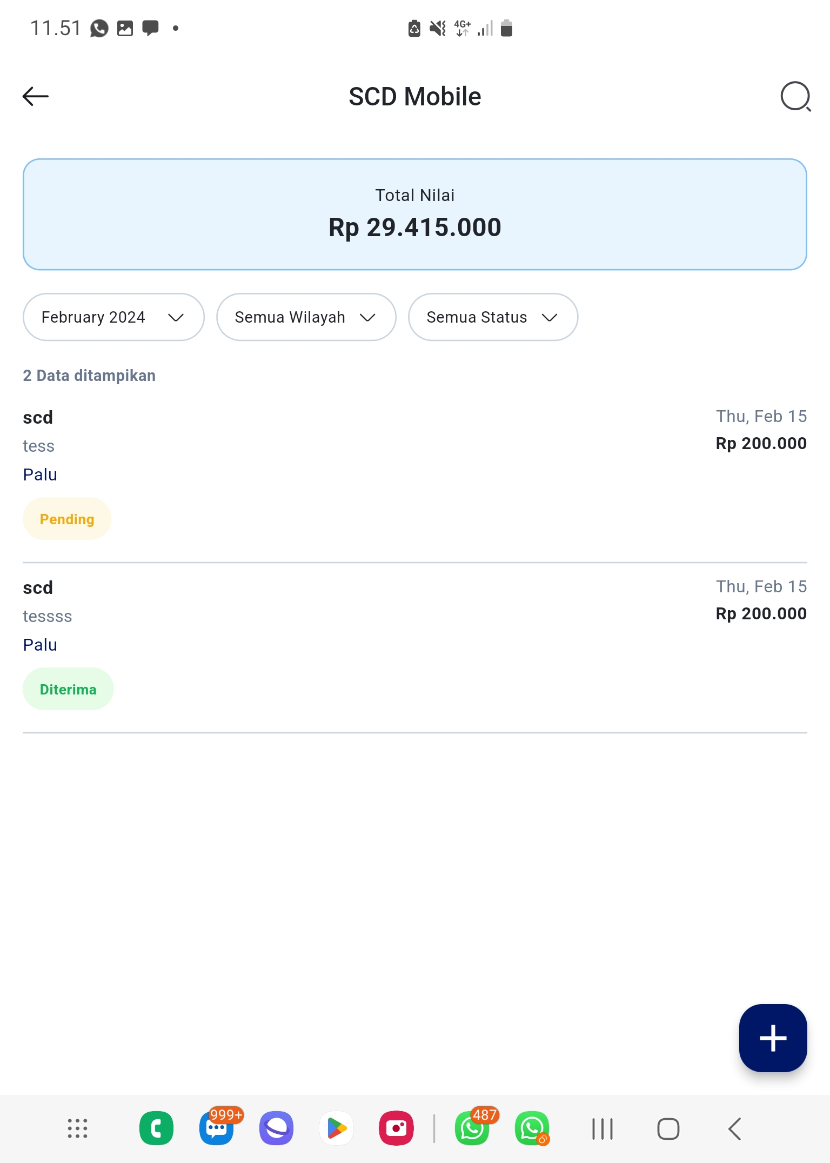Show recent apps via navigation bar
The width and height of the screenshot is (830, 1163).
click(603, 1128)
